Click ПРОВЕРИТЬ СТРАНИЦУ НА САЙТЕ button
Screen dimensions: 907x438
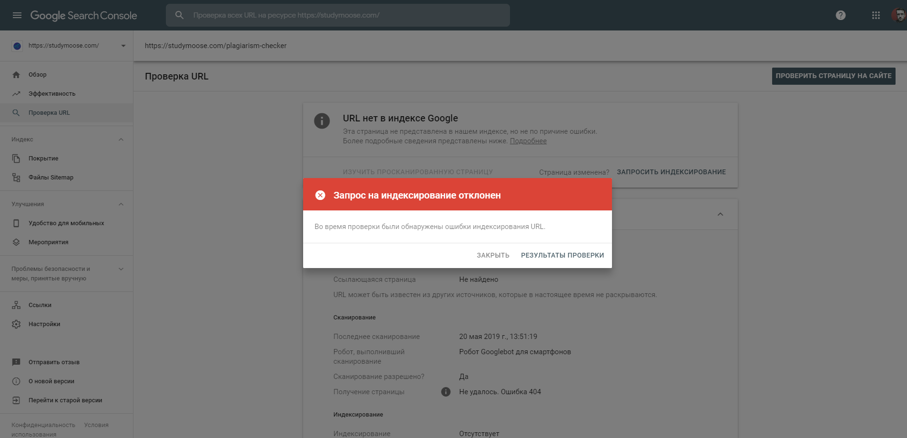click(x=834, y=76)
